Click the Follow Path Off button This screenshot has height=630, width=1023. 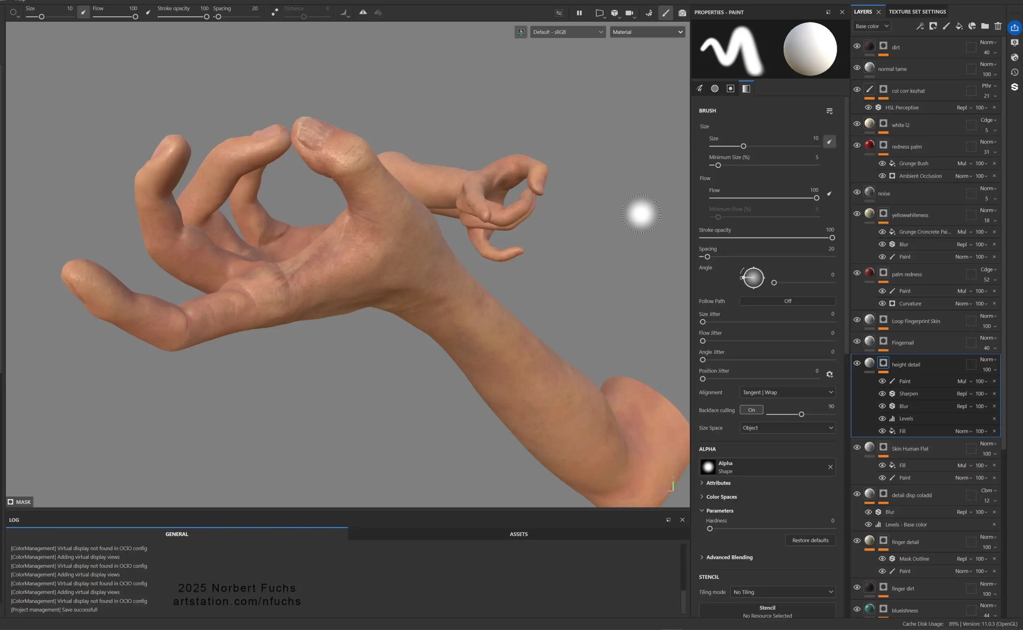[787, 301]
